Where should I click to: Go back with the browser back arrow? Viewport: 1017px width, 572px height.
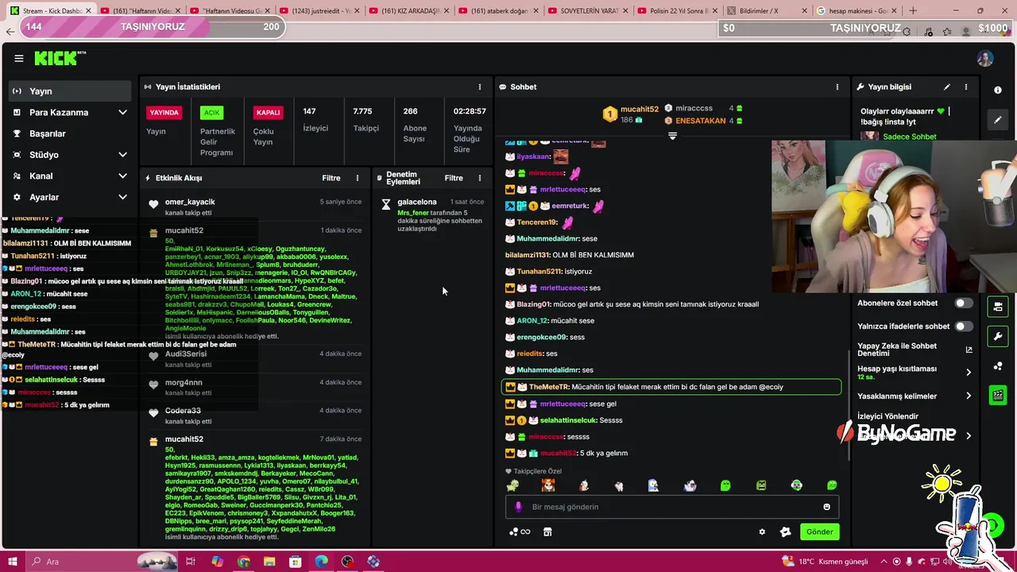(10, 32)
